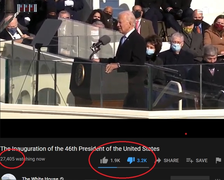Open The White House channel name link
Viewport: 224px width, 180px height.
40,179
